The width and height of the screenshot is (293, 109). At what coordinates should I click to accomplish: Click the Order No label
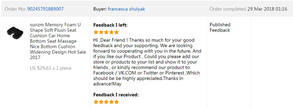pos(15,9)
